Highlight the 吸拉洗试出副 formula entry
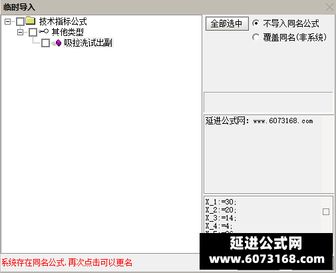Image resolution: width=336 pixels, height=273 pixels. click(x=88, y=43)
